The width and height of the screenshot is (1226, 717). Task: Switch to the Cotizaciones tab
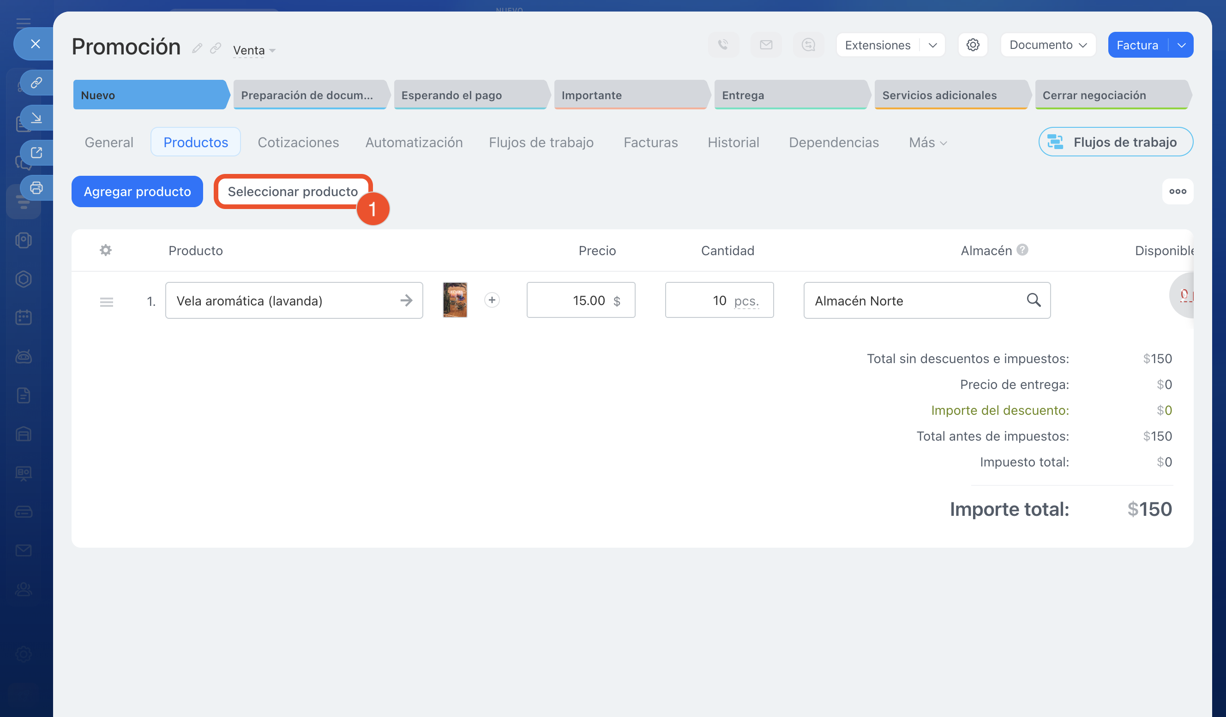click(298, 142)
